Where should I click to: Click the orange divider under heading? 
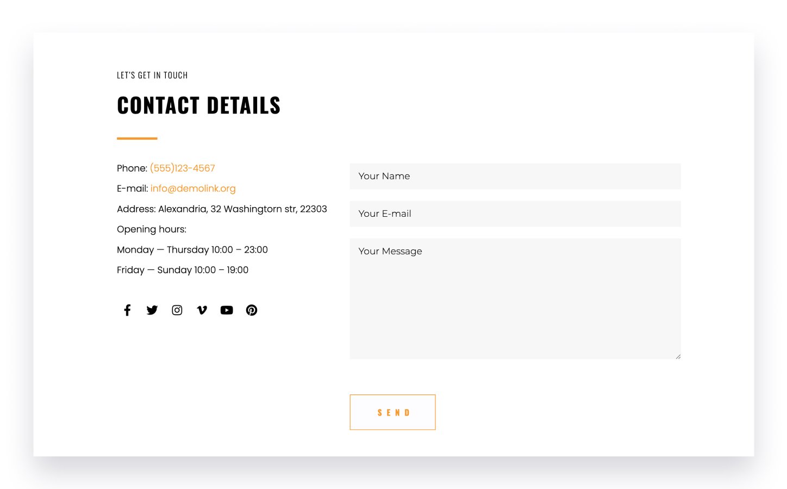point(137,139)
